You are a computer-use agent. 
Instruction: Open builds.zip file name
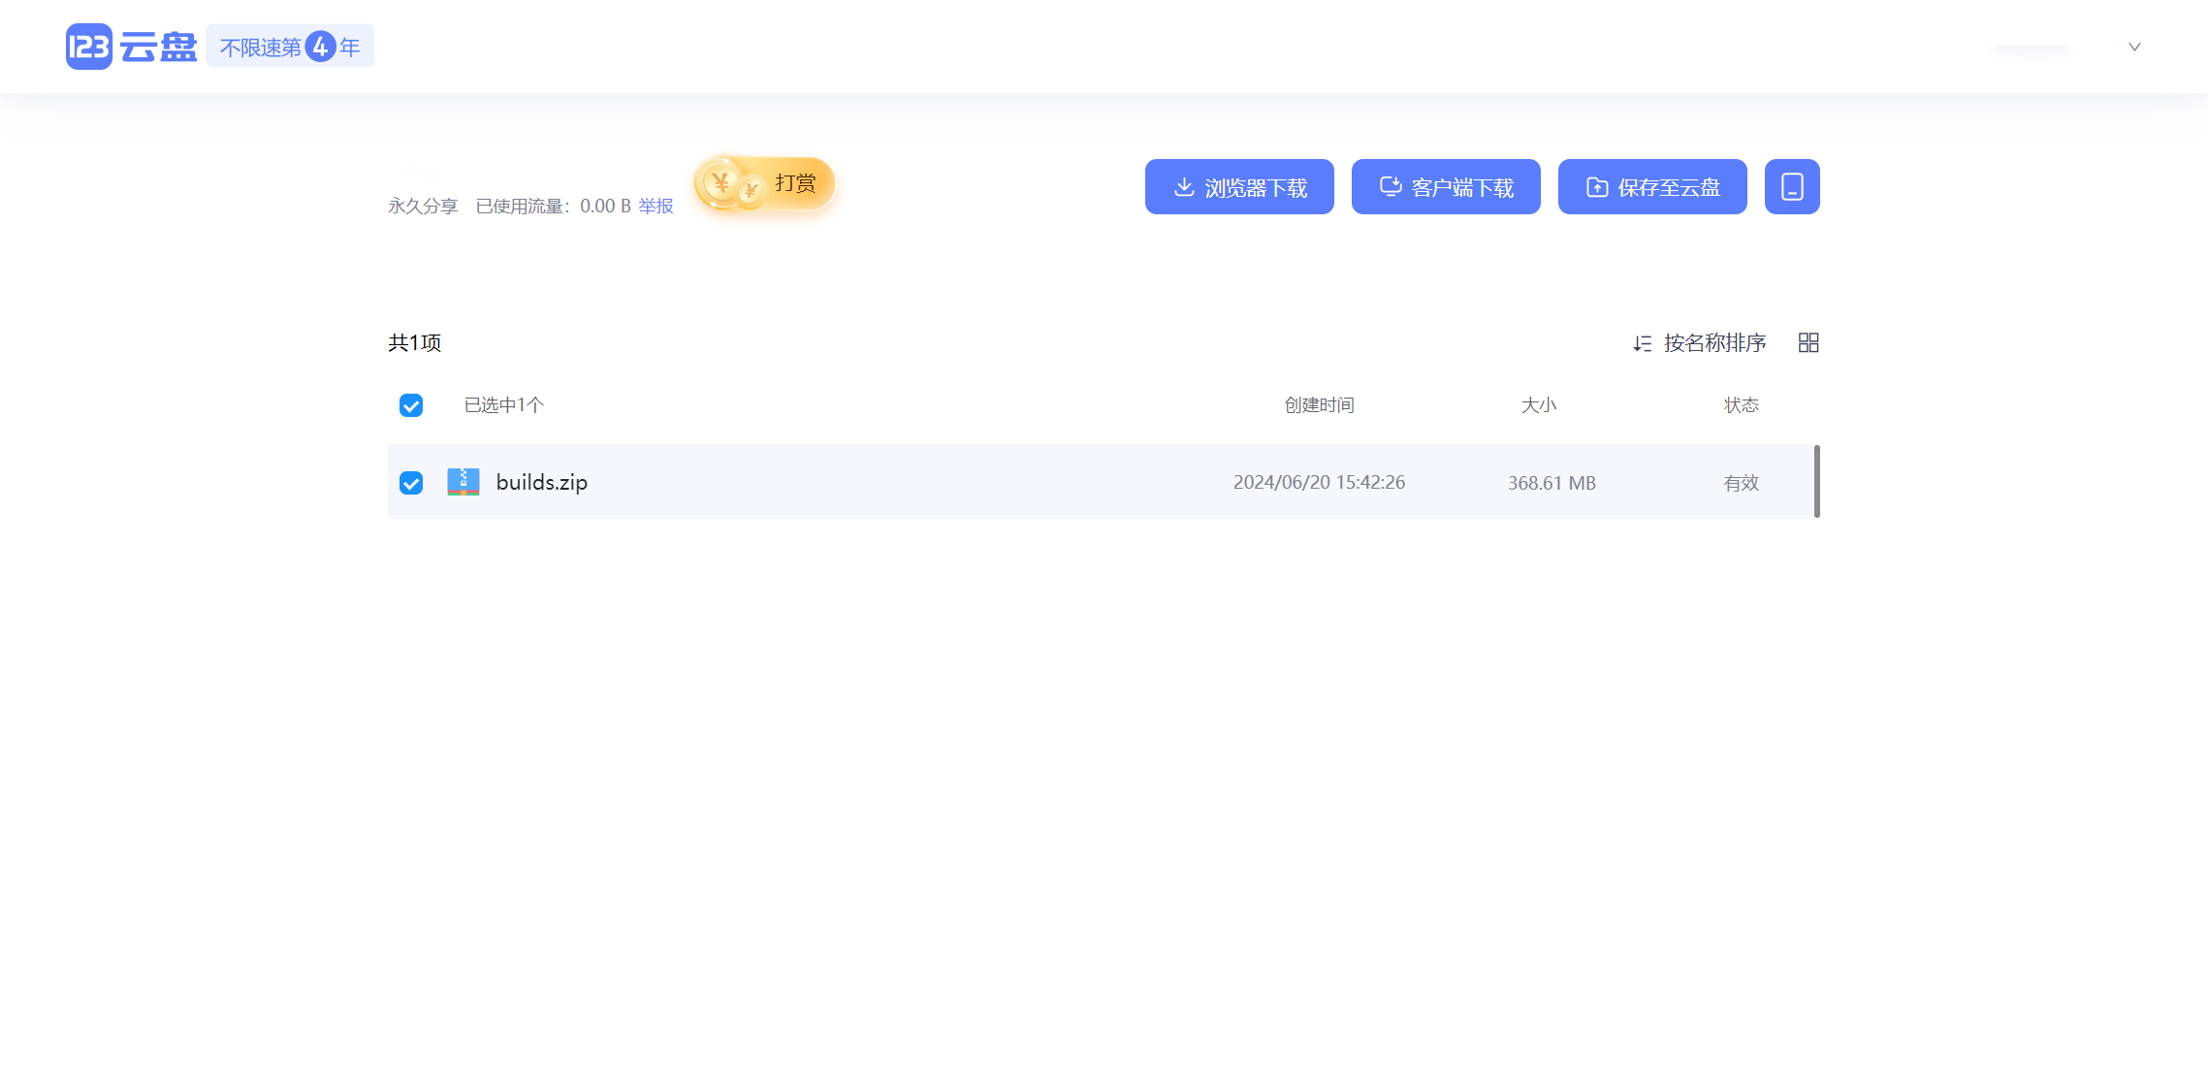point(542,482)
